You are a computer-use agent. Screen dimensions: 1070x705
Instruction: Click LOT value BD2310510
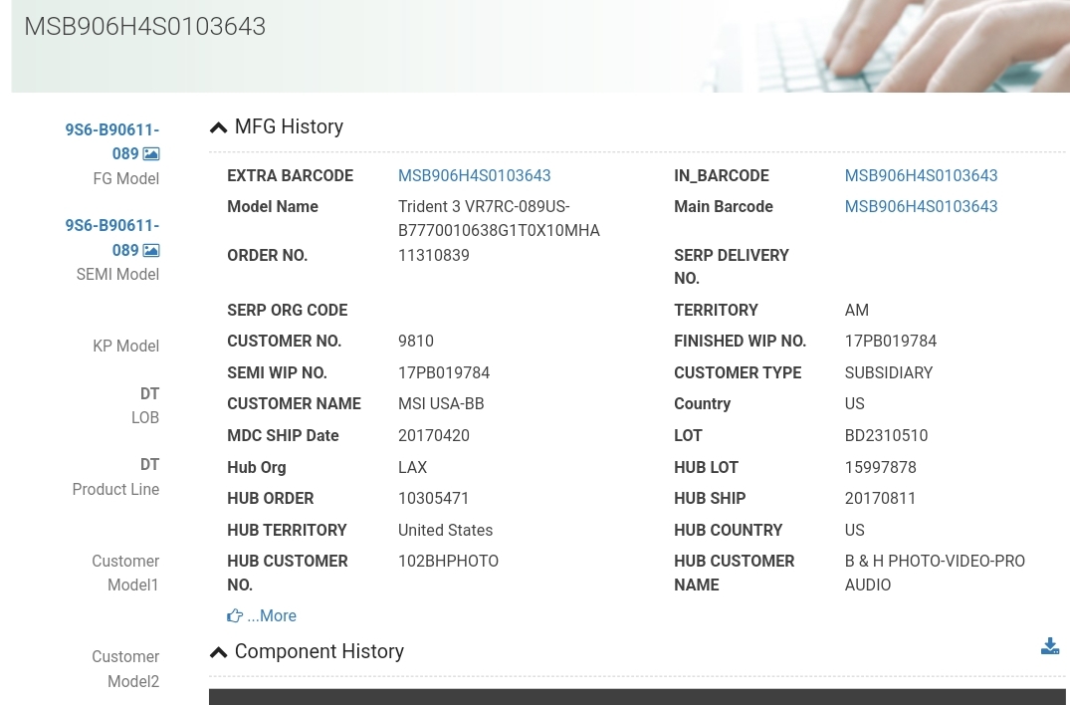click(887, 435)
